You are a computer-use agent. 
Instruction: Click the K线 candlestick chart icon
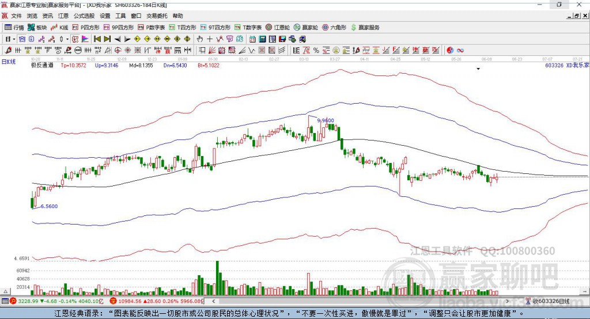point(59,28)
